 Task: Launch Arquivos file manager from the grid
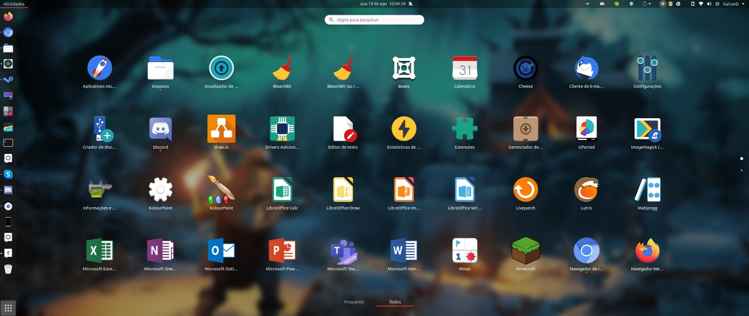(x=160, y=68)
